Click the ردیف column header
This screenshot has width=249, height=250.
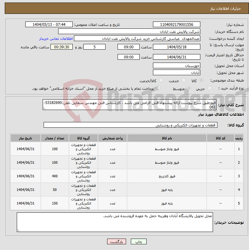(x=239, y=138)
